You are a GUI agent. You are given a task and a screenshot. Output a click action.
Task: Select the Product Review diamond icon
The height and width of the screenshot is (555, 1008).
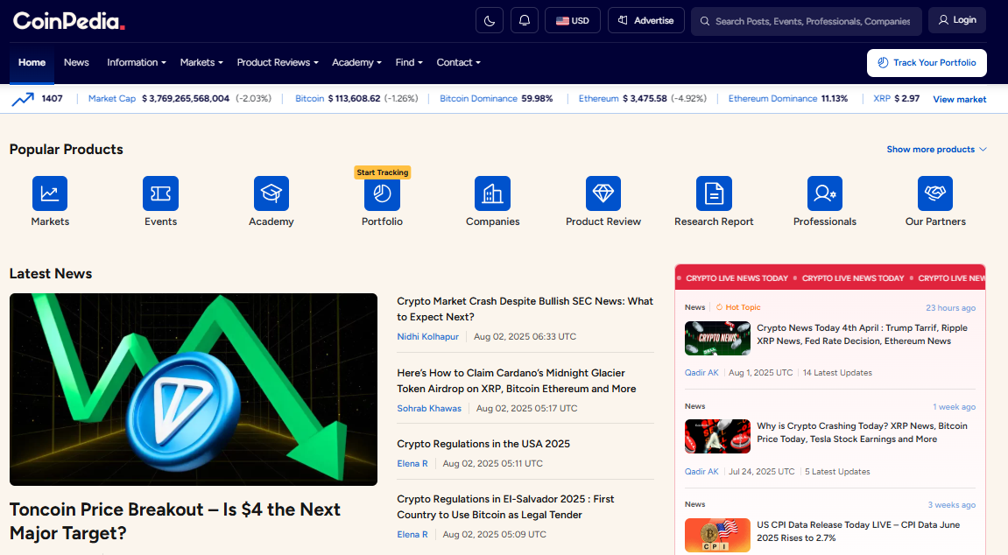point(603,193)
